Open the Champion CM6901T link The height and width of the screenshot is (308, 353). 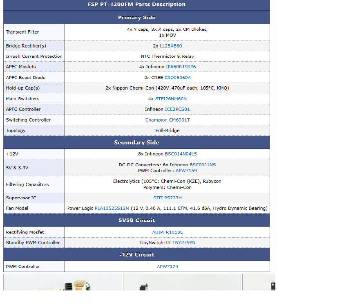pyautogui.click(x=168, y=120)
